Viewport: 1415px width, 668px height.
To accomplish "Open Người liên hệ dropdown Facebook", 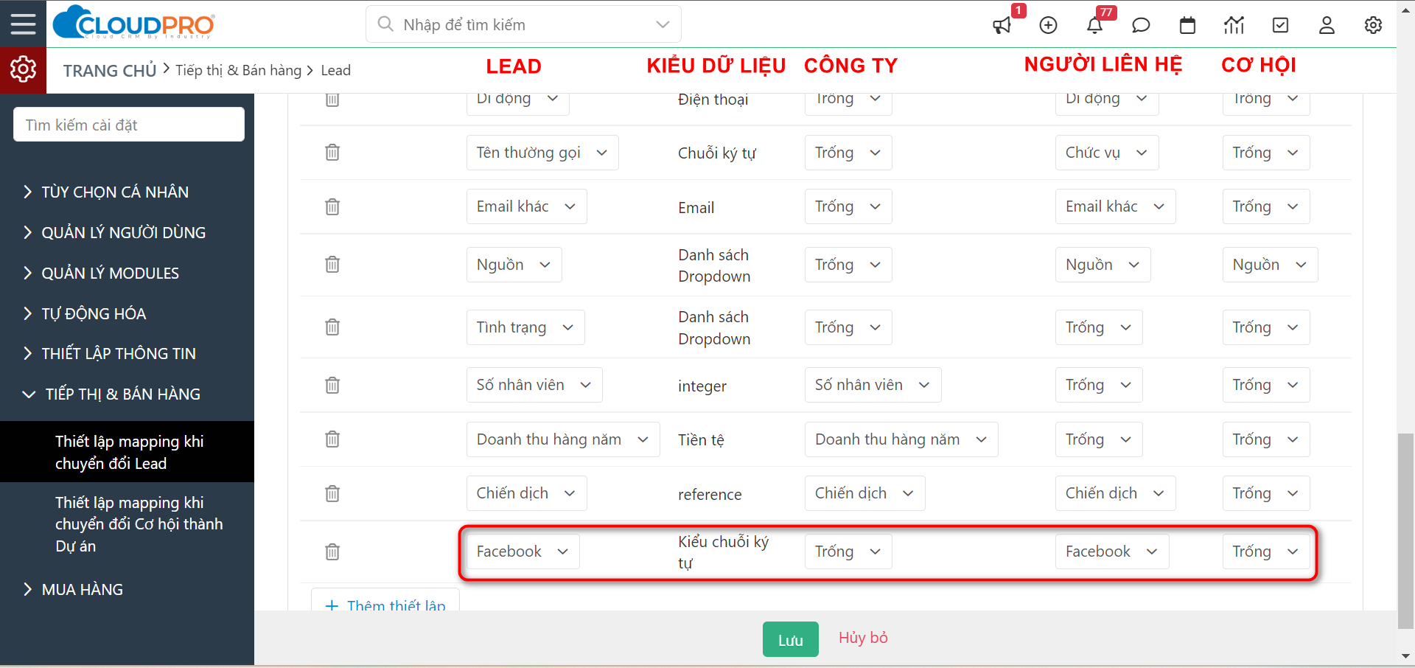I will click(1112, 552).
